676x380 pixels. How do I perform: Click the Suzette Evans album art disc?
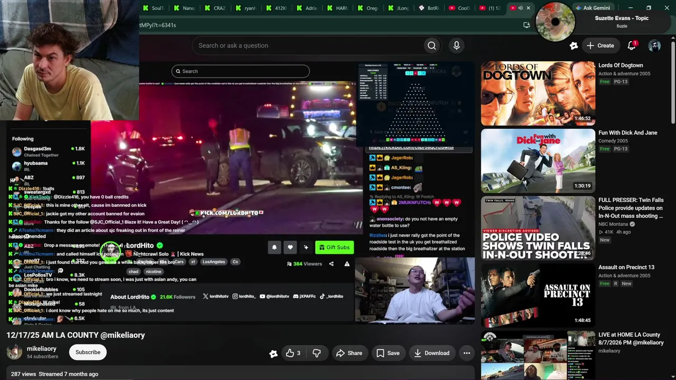(555, 22)
